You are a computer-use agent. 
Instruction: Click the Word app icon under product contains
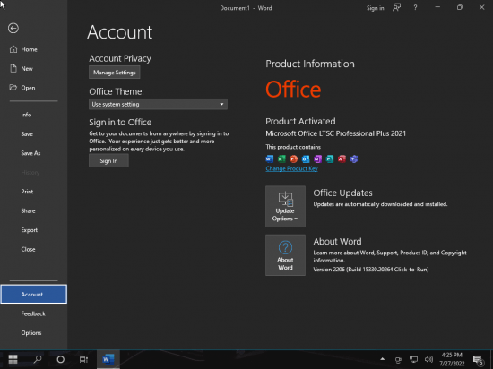pos(270,159)
